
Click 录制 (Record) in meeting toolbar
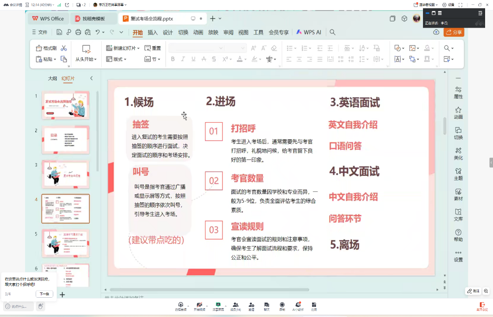point(282,306)
